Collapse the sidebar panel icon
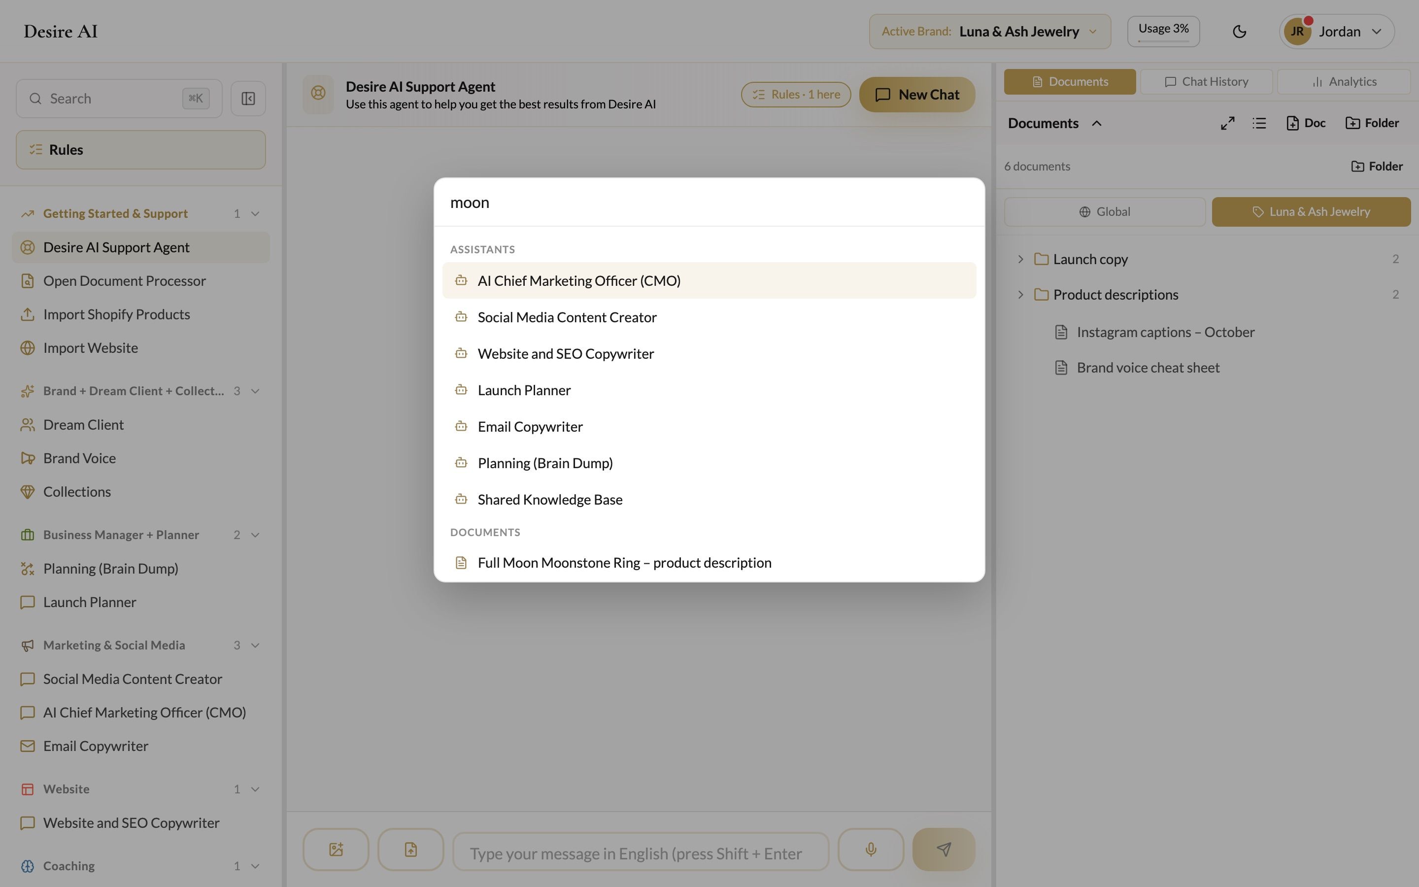Screen dimensions: 1419x887 click(248, 99)
